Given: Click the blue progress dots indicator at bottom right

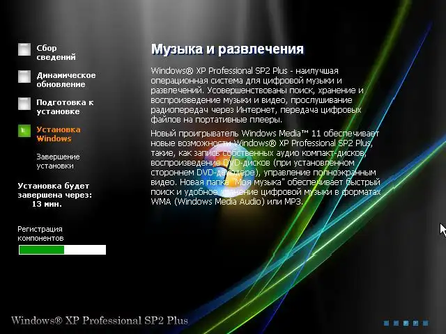Looking at the screenshot, I should 406,323.
